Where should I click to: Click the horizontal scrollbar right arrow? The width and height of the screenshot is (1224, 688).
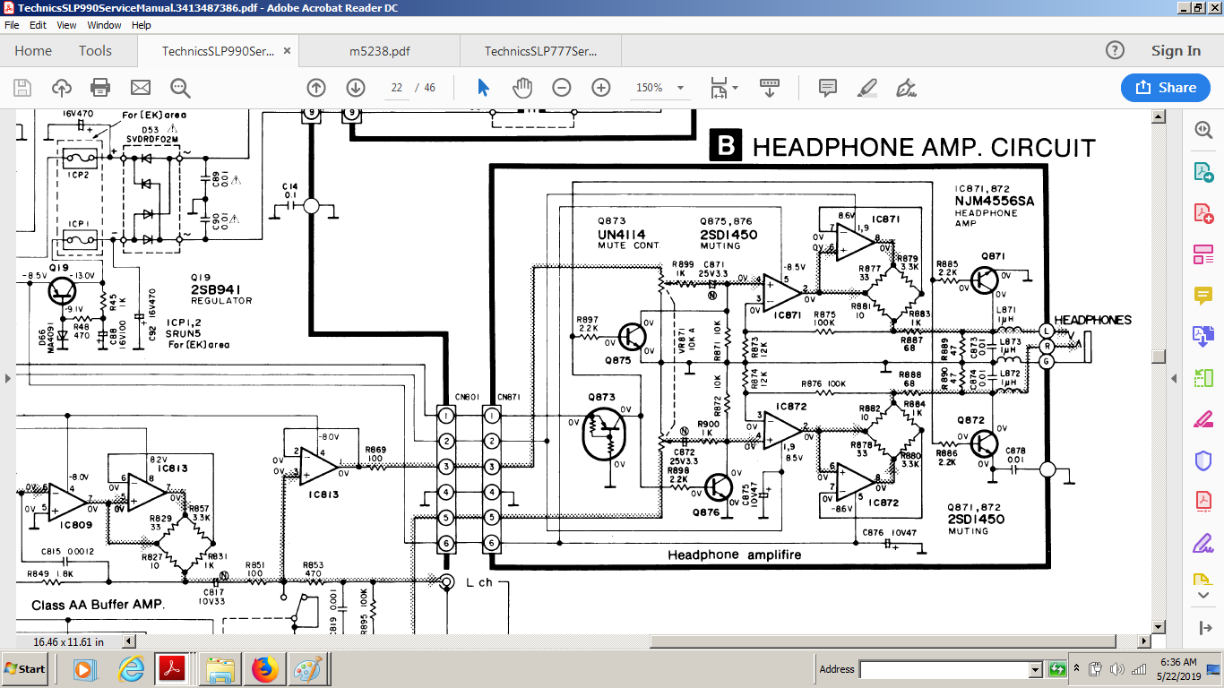pyautogui.click(x=1142, y=641)
